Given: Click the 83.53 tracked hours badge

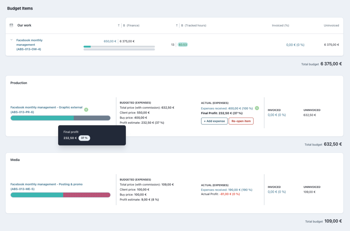Looking at the screenshot, I should 183,45.
